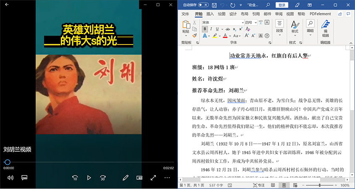Open the 四号 font size dropdown
This screenshot has height=189, width=355.
point(255,22)
